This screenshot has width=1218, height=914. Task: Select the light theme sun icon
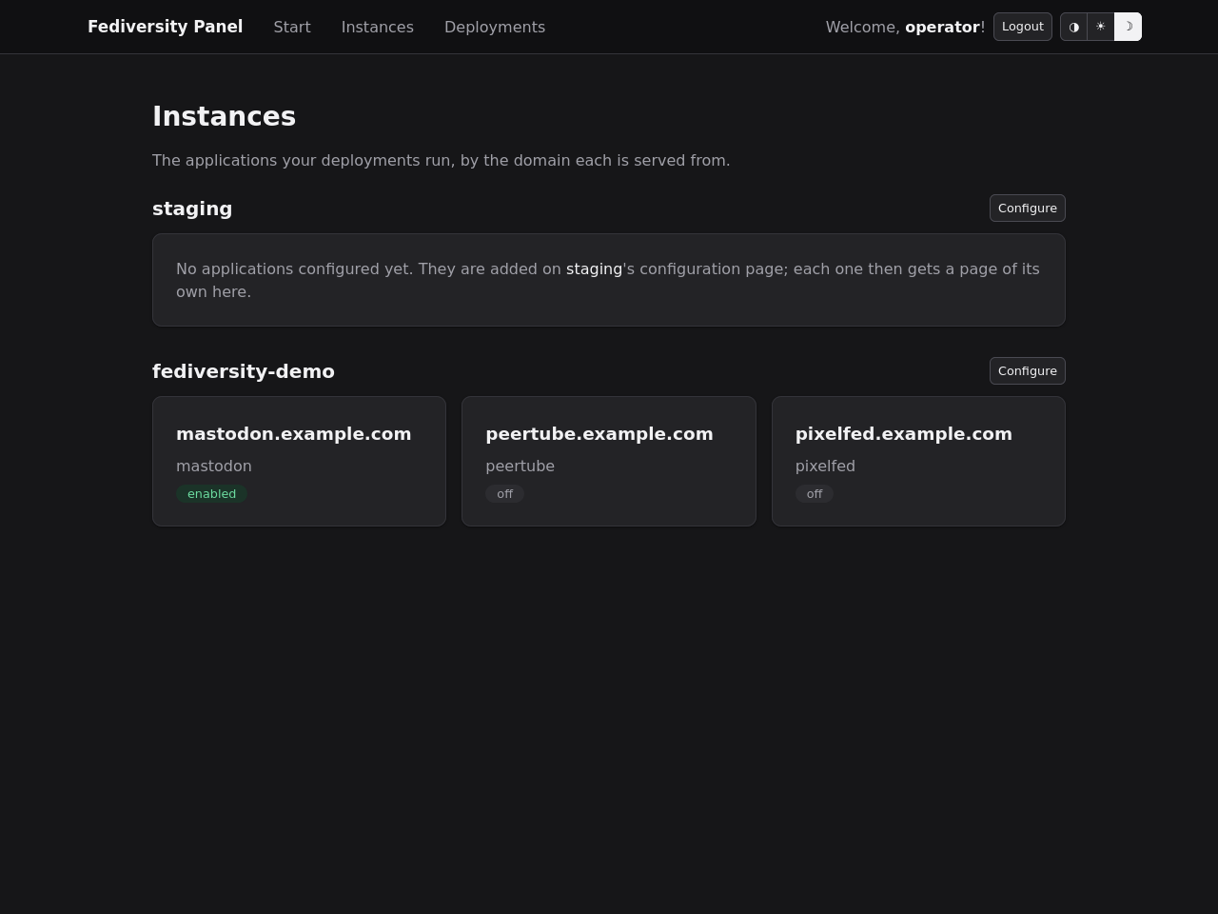coord(1101,27)
